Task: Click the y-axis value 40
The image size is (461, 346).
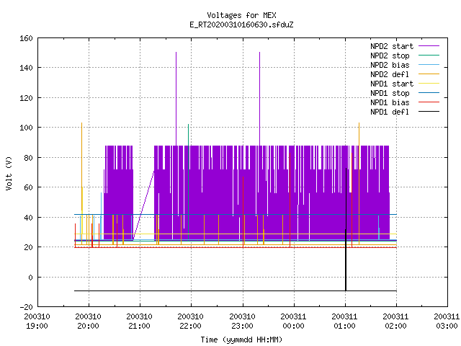Action: coord(28,218)
